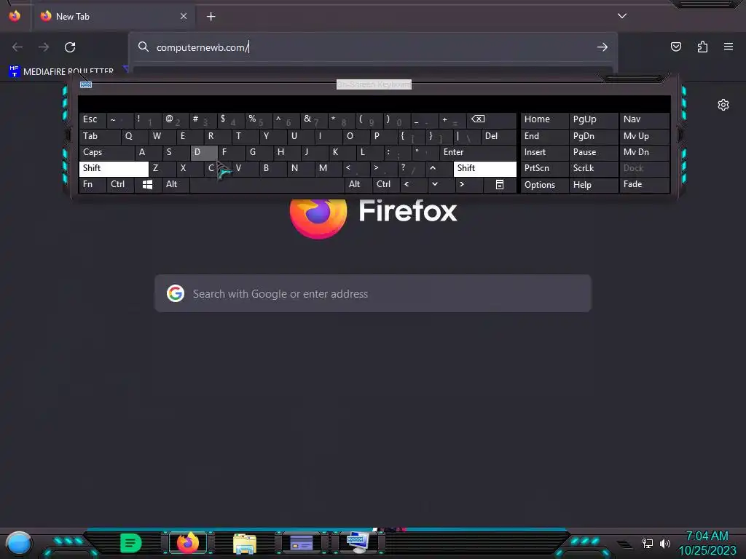Click the 7:04 AM clock in tray
Image resolution: width=746 pixels, height=559 pixels.
click(707, 536)
